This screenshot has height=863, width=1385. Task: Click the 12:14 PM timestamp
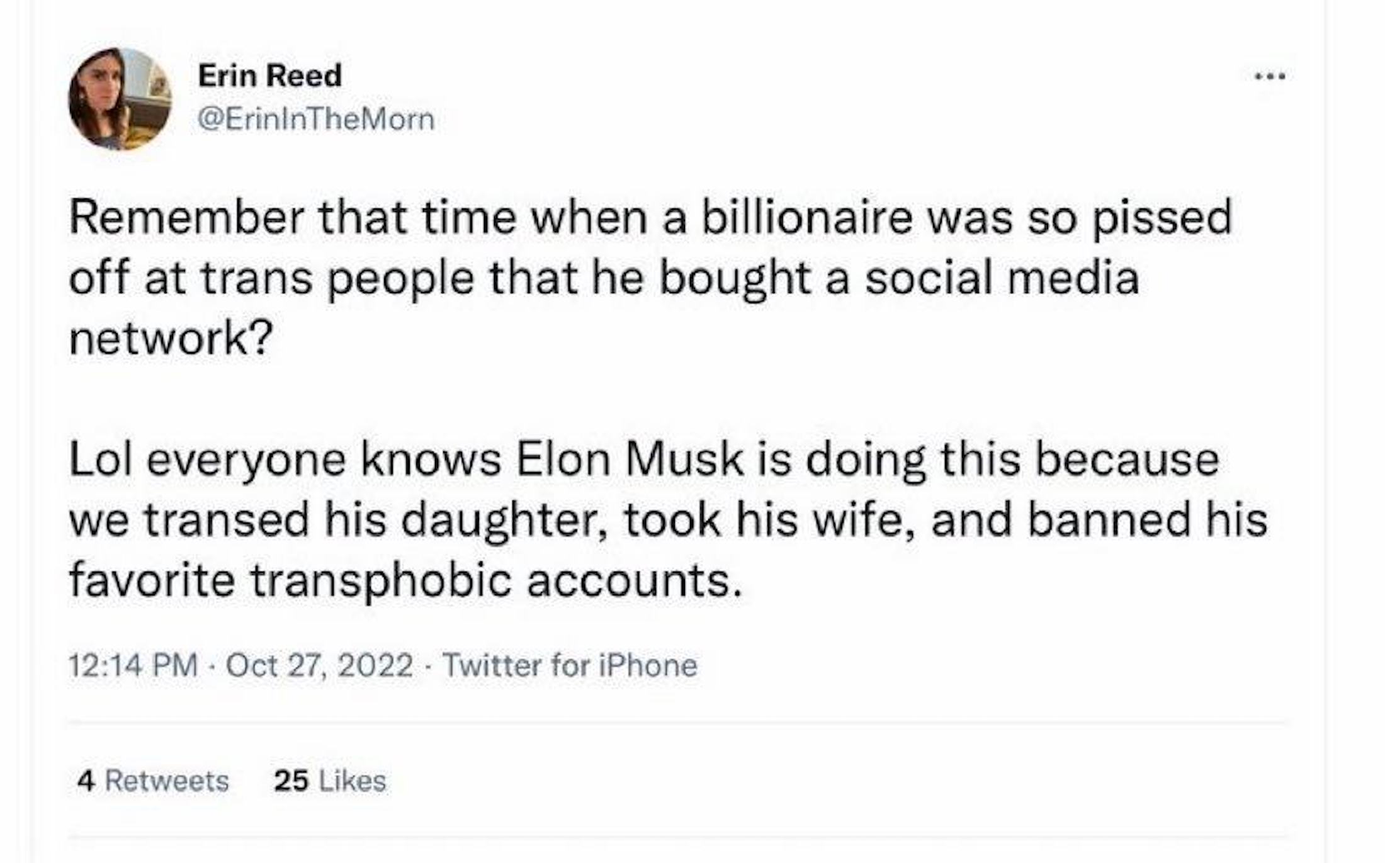click(133, 665)
